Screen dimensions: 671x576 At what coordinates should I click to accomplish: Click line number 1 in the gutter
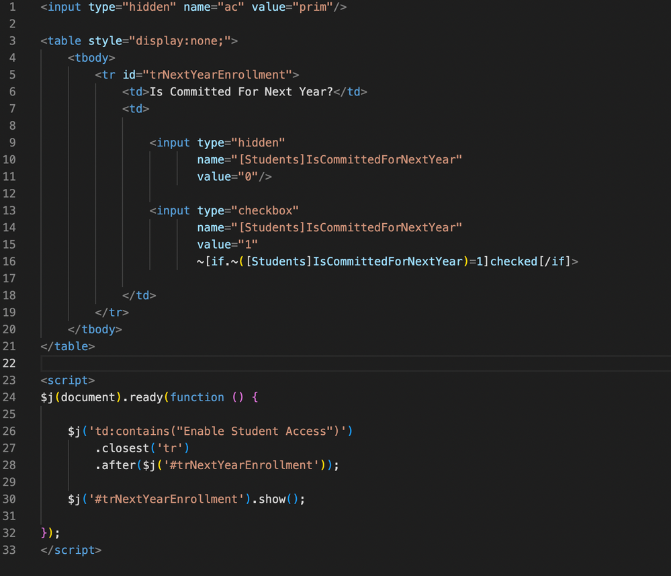click(x=12, y=7)
